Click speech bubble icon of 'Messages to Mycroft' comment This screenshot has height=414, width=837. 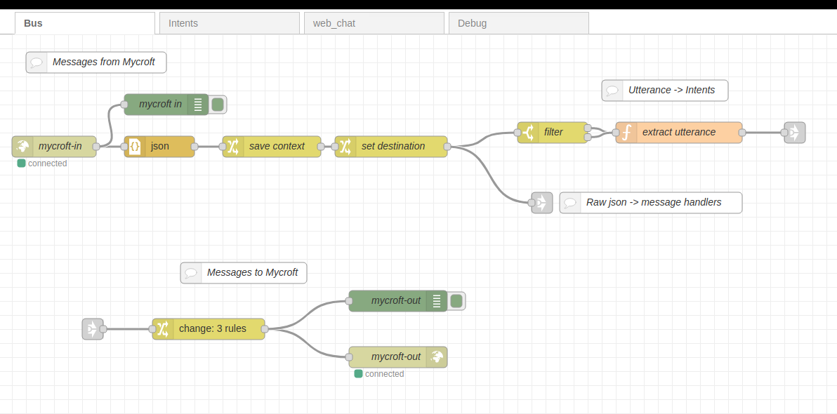pos(191,273)
